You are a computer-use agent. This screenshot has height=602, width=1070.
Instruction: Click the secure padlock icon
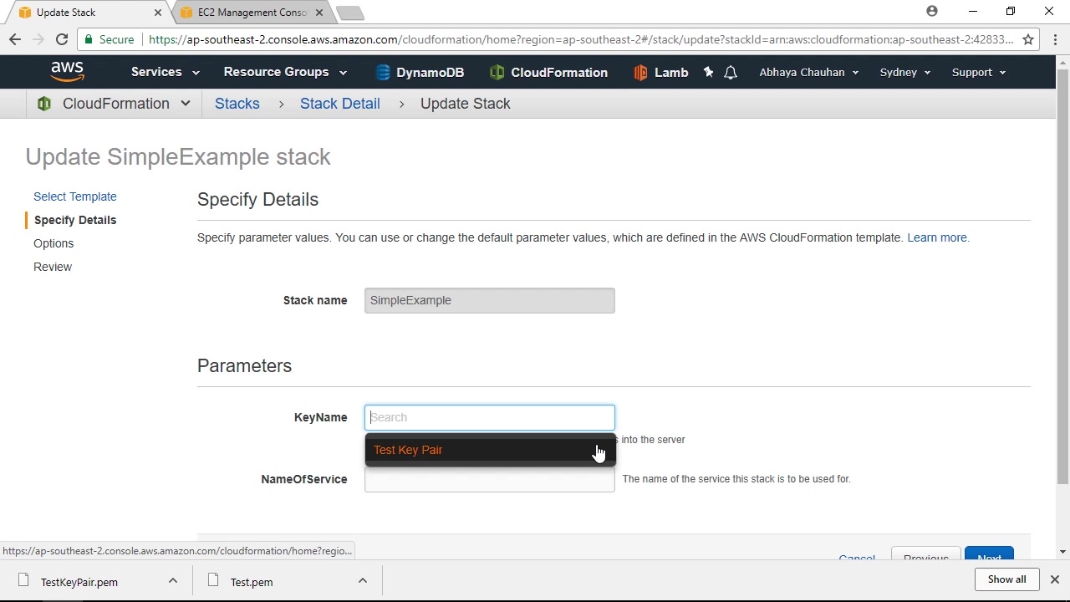pyautogui.click(x=89, y=39)
